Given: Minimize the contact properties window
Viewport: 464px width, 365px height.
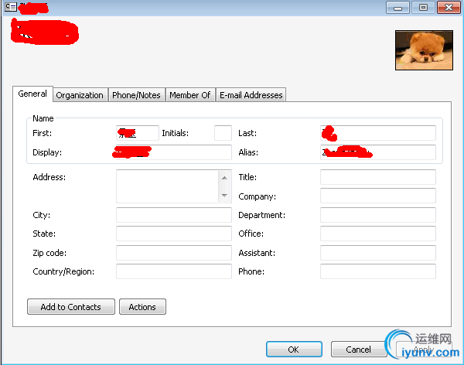Looking at the screenshot, I should [397, 8].
